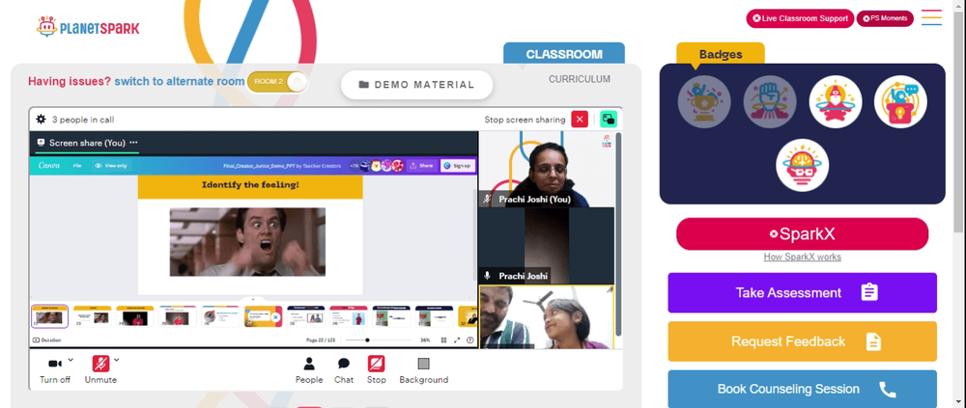This screenshot has height=408, width=966.
Task: Toggle the green picture-in-picture layout icon
Action: 608,120
